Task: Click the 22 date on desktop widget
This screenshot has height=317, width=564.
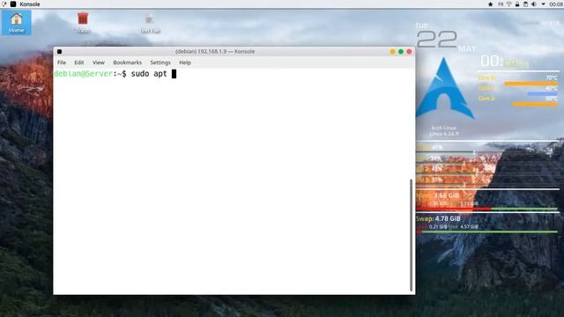Action: pos(437,39)
